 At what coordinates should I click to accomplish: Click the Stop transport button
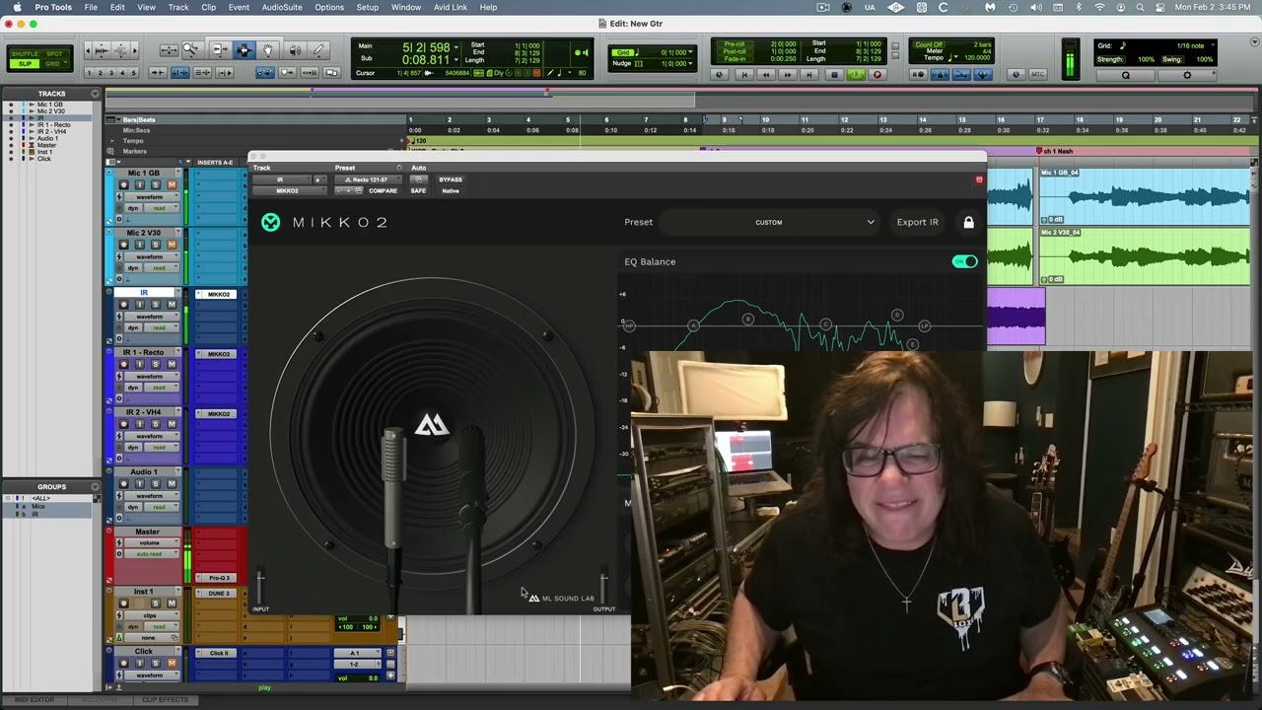tap(835, 74)
